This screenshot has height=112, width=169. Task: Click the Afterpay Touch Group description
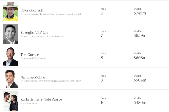coord(50,81)
